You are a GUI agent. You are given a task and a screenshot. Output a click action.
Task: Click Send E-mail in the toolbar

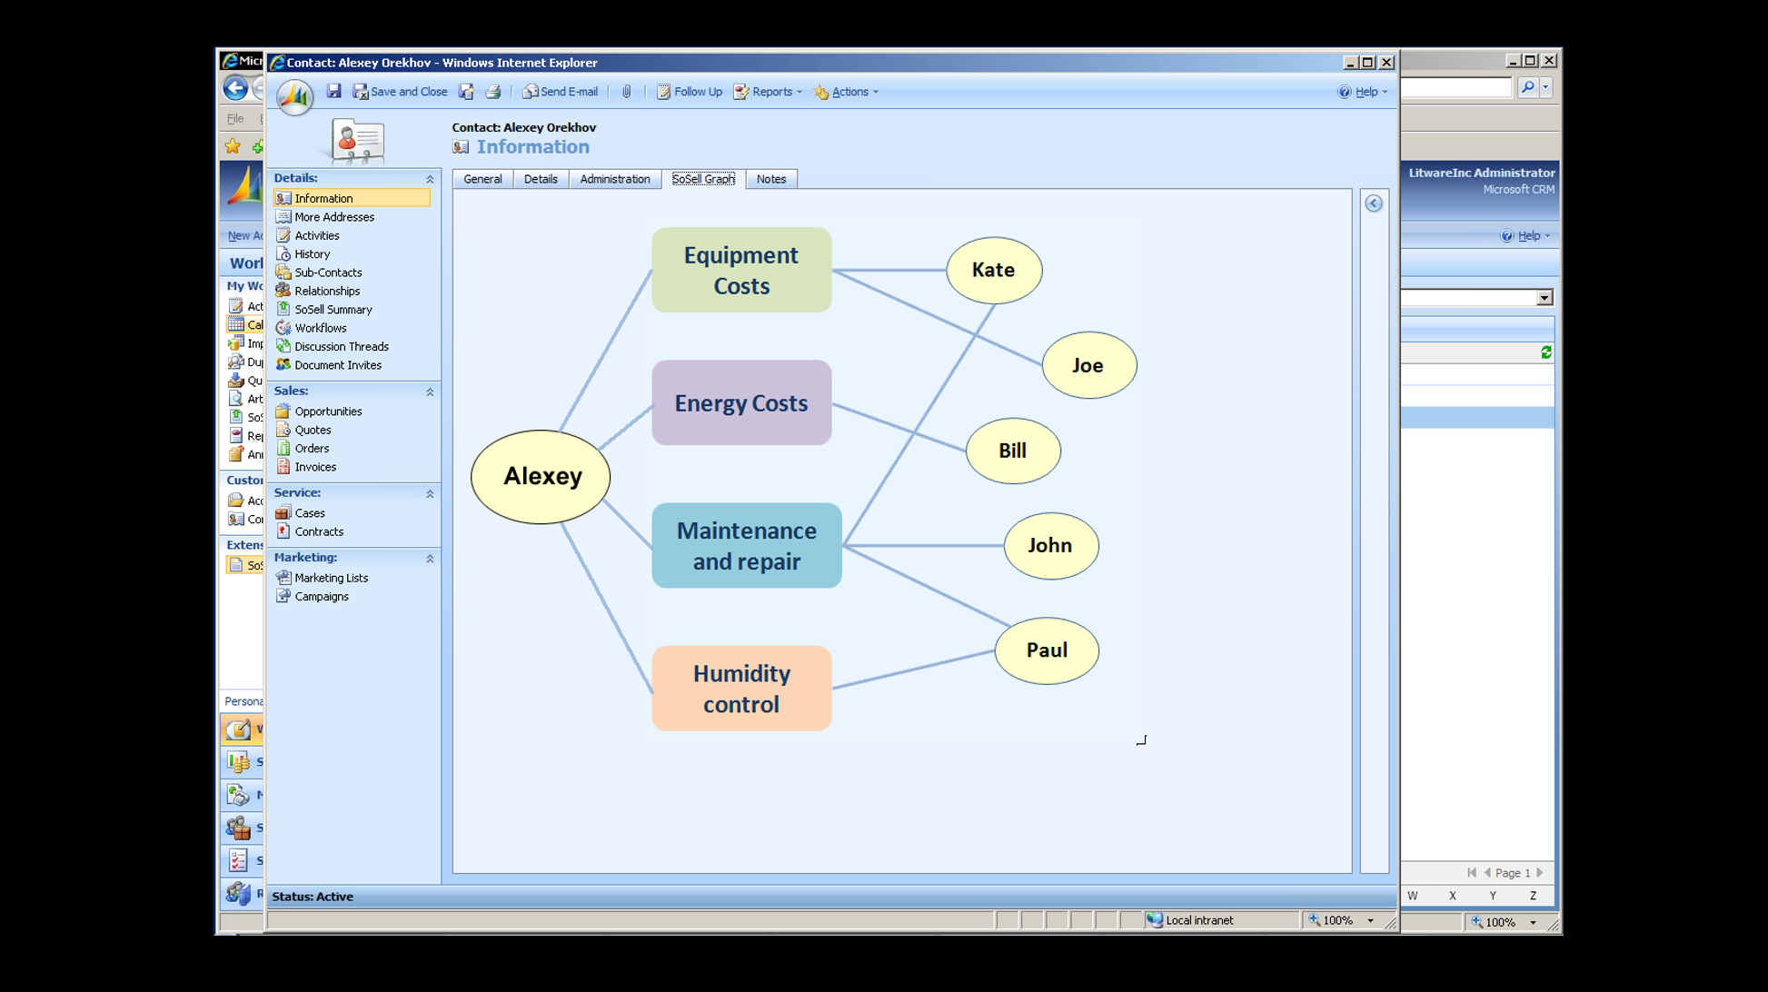tap(560, 92)
